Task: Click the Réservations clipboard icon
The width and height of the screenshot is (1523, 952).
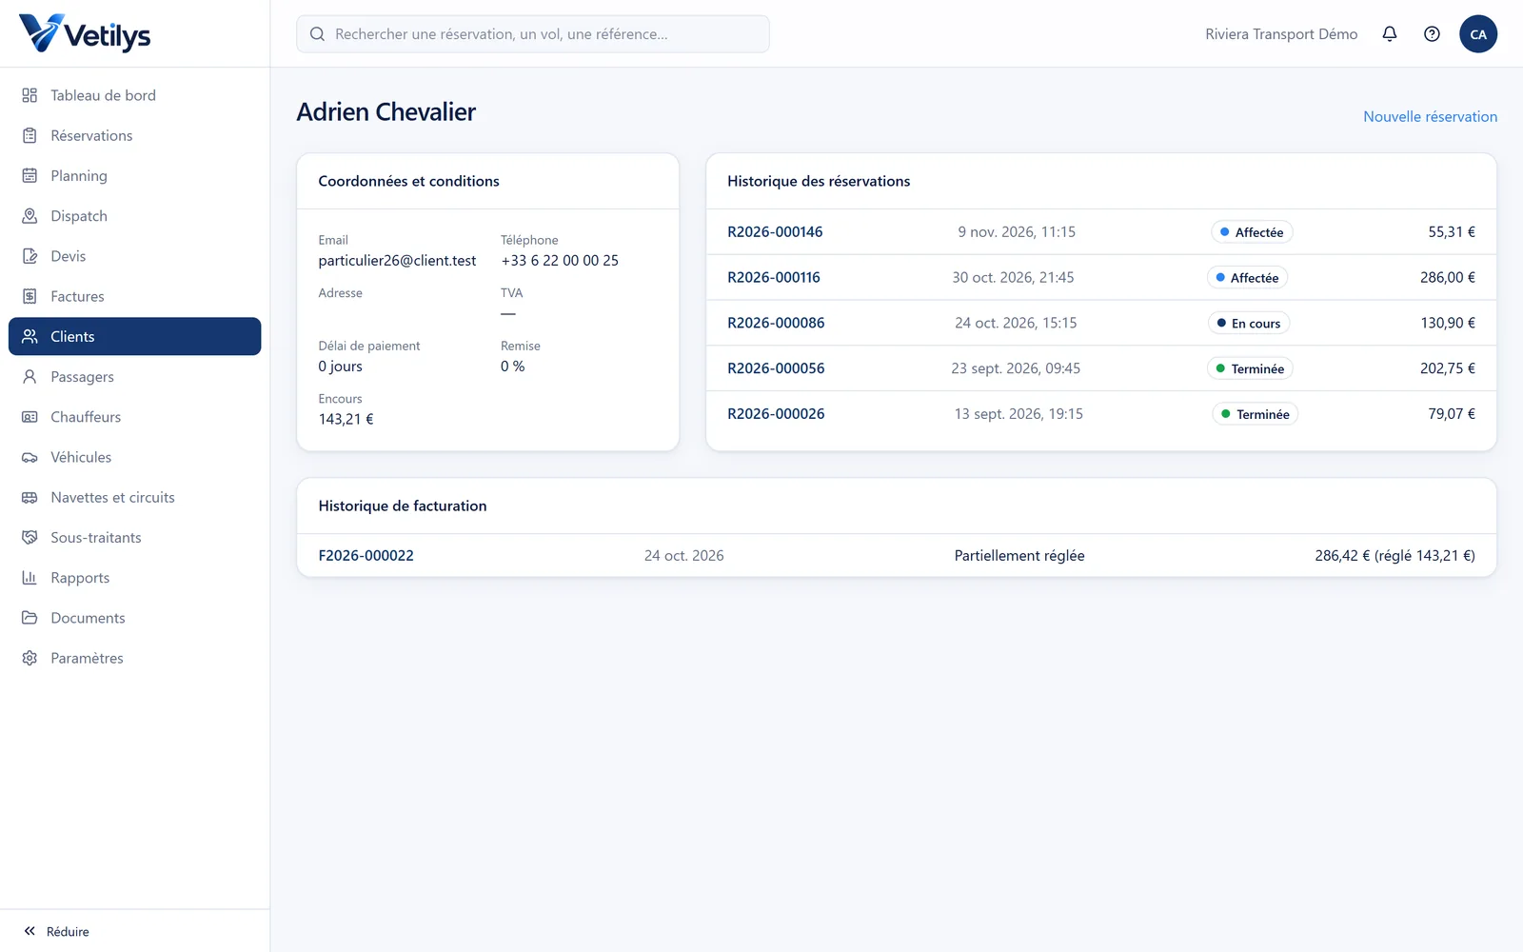Action: click(x=30, y=135)
